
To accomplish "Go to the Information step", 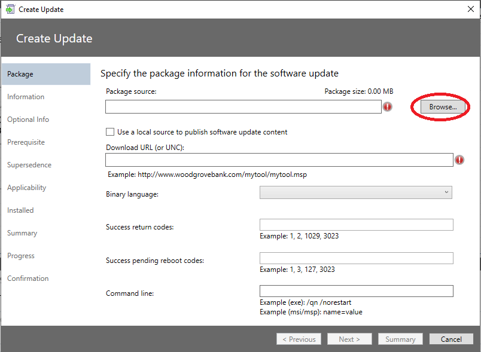I will click(26, 97).
